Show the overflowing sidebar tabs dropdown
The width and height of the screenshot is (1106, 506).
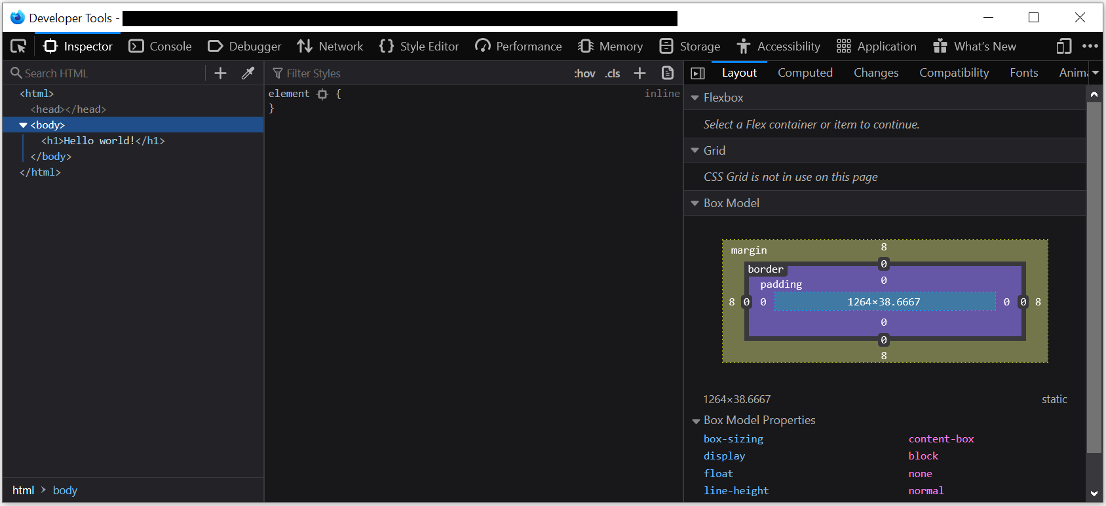pyautogui.click(x=1095, y=73)
